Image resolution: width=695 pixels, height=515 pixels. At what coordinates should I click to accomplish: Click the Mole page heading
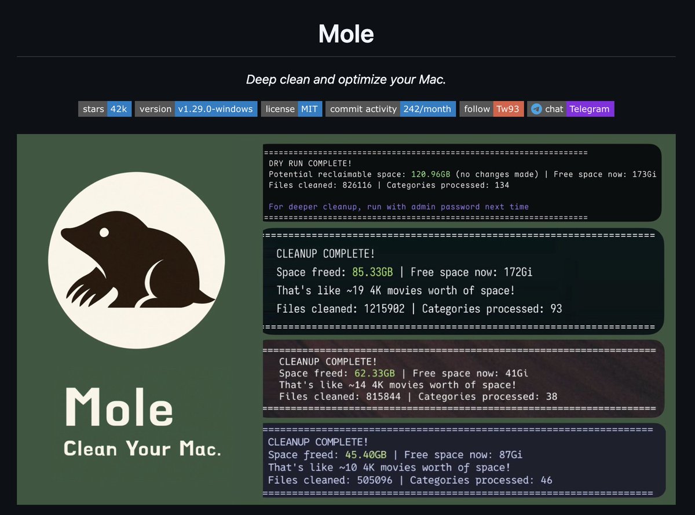346,34
